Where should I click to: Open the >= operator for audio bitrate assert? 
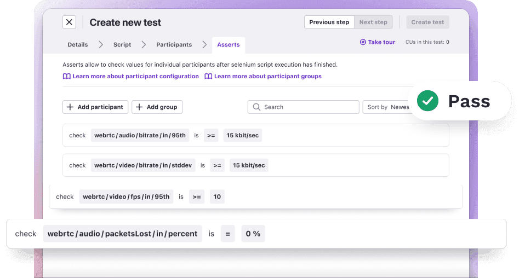pos(211,135)
